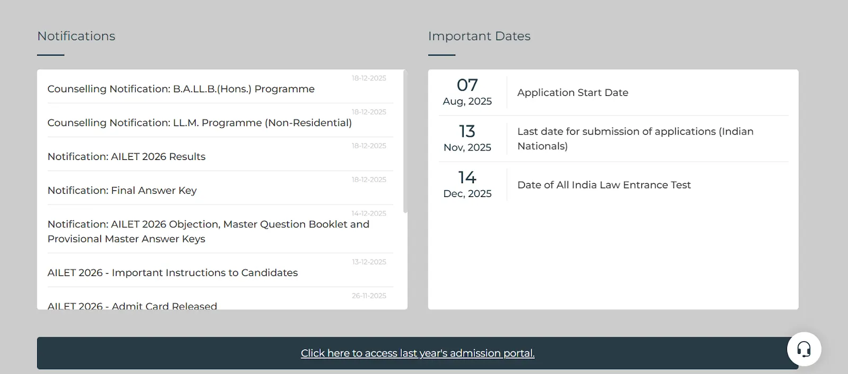The image size is (848, 374).
Task: Click the 07 Aug, 2025 date block
Action: (x=467, y=91)
